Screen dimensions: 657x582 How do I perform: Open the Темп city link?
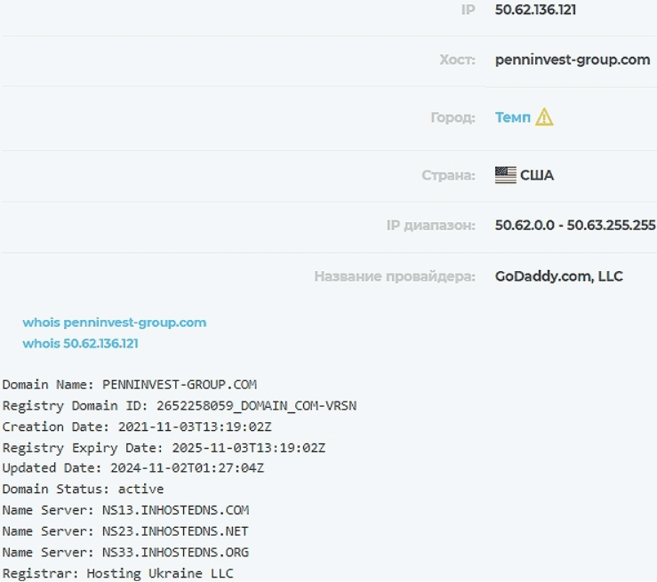[x=512, y=117]
